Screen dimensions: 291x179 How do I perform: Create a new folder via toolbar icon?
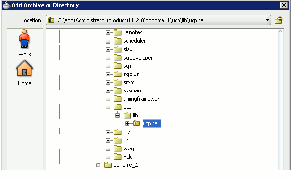pyautogui.click(x=278, y=20)
